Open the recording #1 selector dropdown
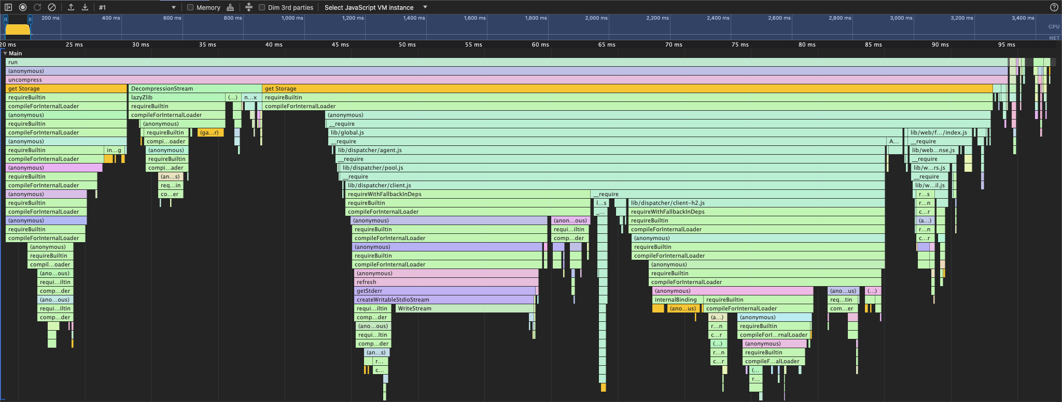 pos(137,7)
